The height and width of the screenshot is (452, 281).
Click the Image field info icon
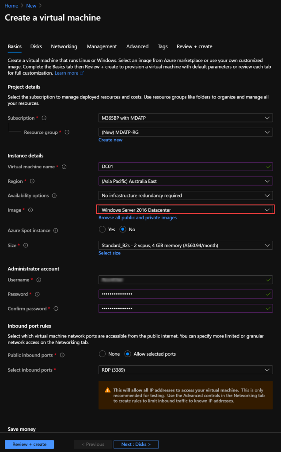tap(30, 210)
